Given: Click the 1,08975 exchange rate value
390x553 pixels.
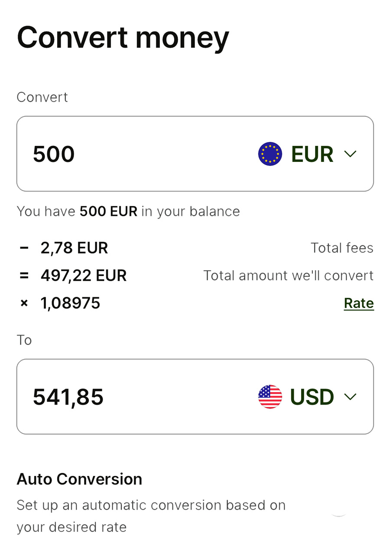Looking at the screenshot, I should tap(70, 303).
